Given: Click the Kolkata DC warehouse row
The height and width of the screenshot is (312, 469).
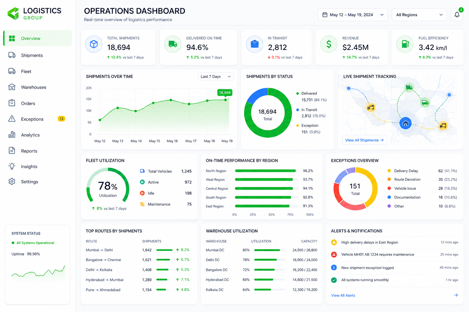Looking at the screenshot, I should pyautogui.click(x=261, y=290).
